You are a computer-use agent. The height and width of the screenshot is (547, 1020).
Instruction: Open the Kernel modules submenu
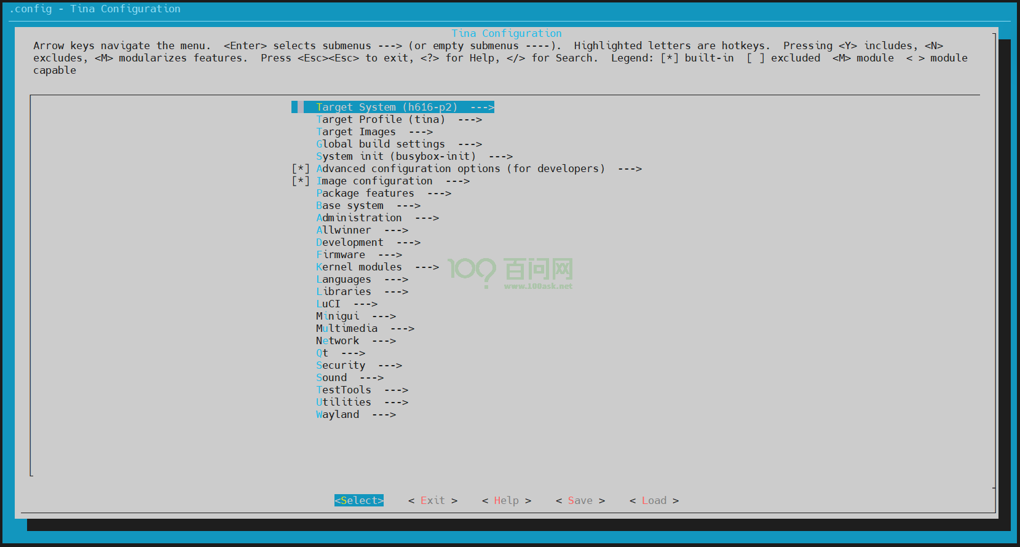[x=358, y=267]
